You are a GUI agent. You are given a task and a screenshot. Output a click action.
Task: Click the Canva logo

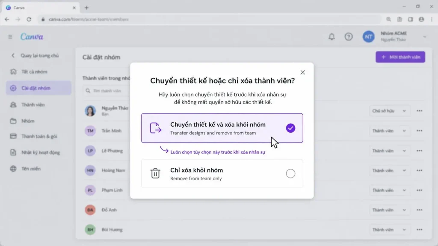click(x=32, y=37)
